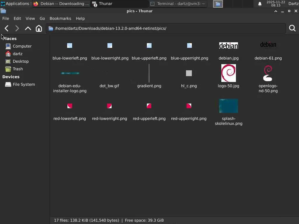Screen dimensions: 299x224
Task: Click the panel clock showing 2025-11-22
Action: (276, 3)
